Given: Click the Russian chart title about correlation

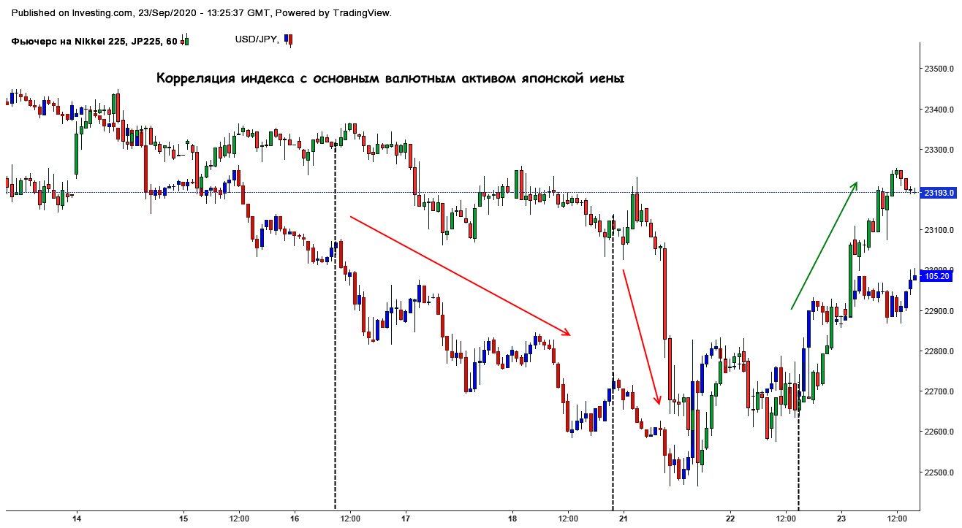Looking at the screenshot, I should (390, 78).
